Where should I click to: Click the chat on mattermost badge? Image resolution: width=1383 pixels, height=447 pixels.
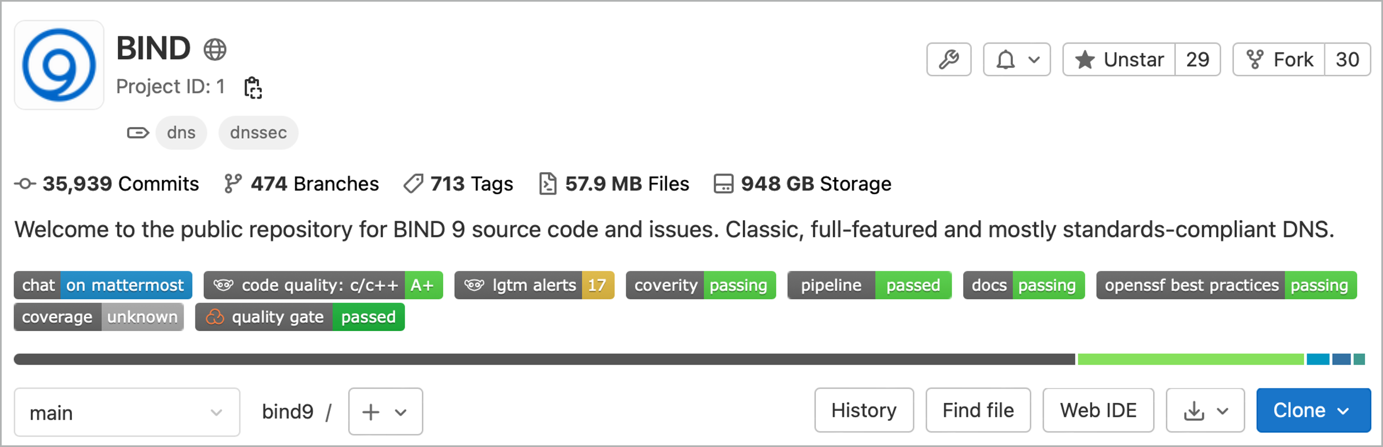103,285
